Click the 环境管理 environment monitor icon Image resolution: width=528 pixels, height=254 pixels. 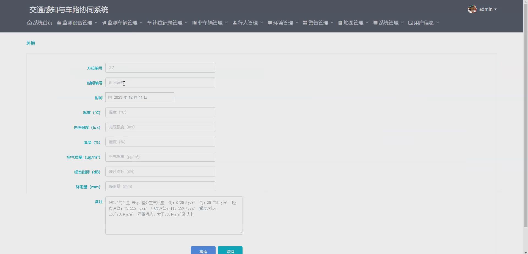pos(269,23)
